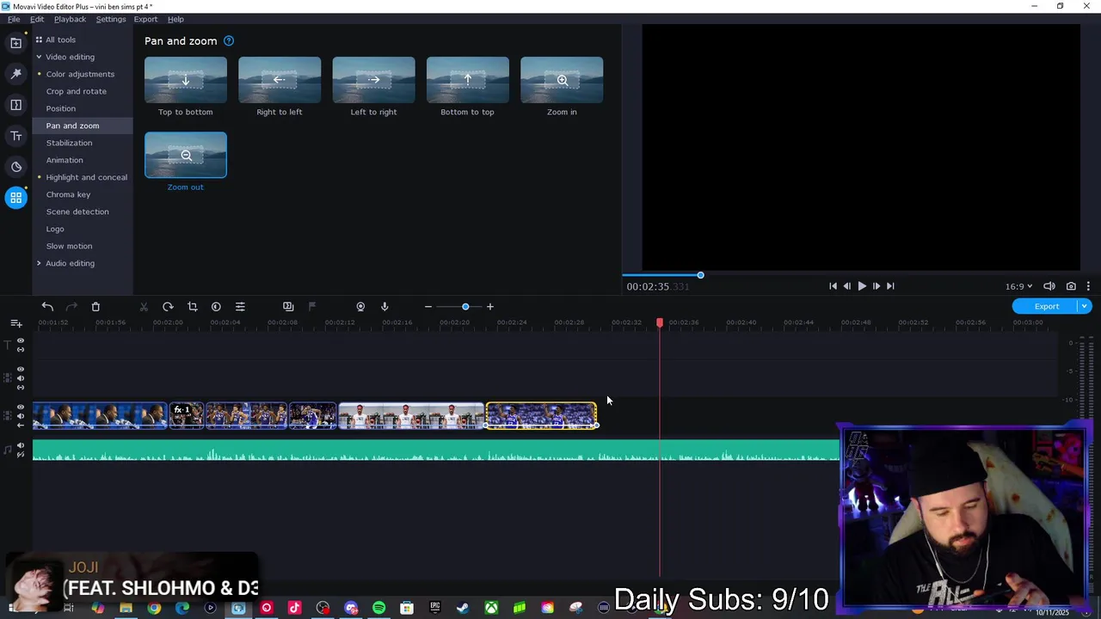
Task: Skip to previous clip in preview
Action: click(x=832, y=286)
